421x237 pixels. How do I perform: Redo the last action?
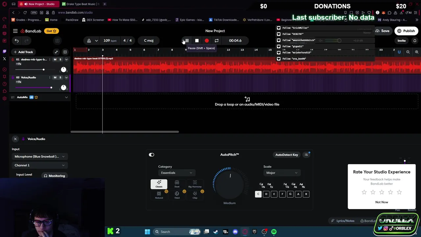click(x=27, y=40)
